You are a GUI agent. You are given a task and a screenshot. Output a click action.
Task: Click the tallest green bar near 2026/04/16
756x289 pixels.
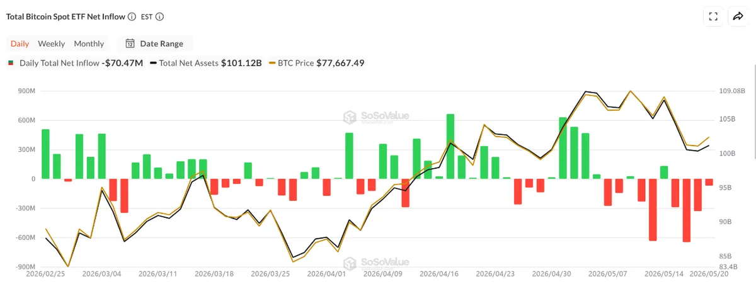[450, 147]
